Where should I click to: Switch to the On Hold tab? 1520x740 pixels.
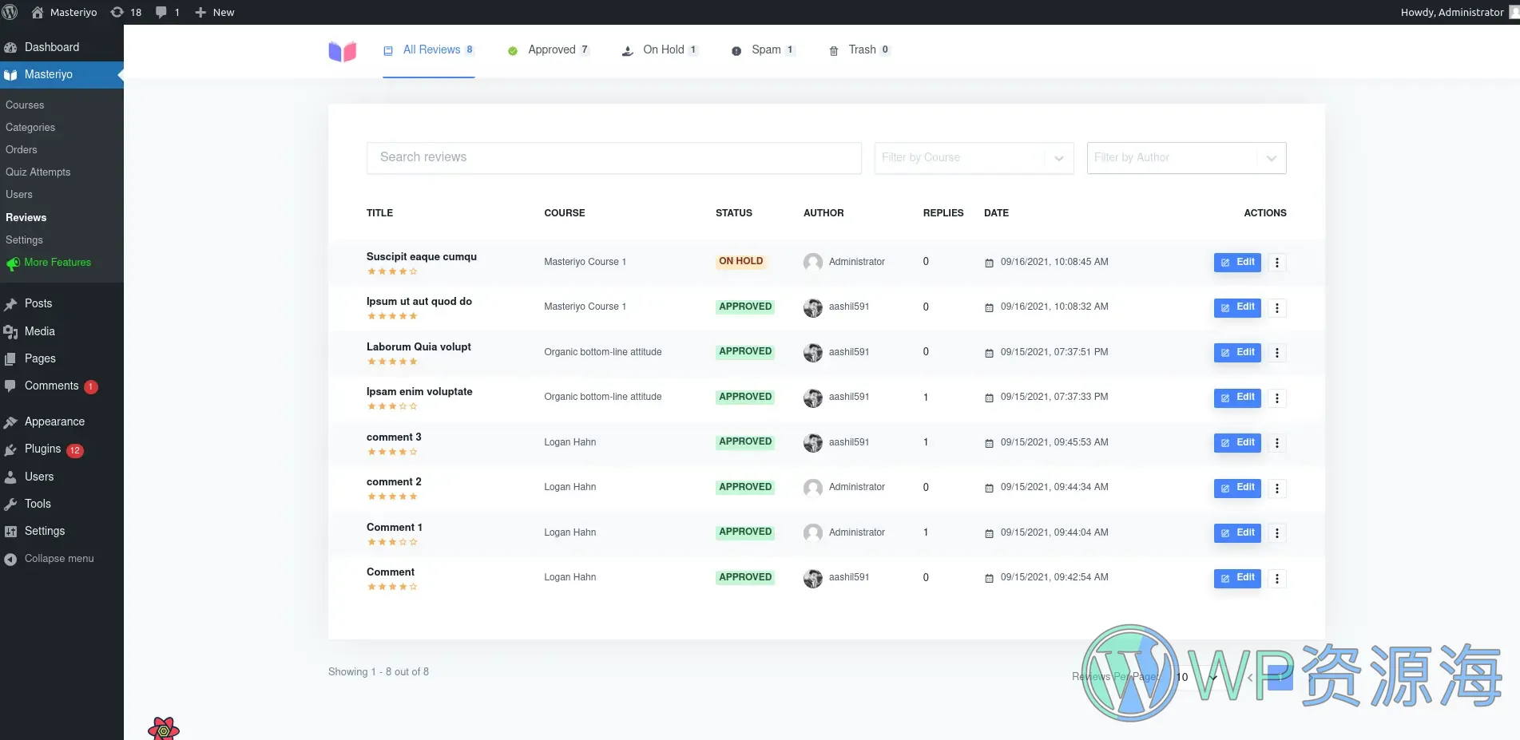click(661, 50)
